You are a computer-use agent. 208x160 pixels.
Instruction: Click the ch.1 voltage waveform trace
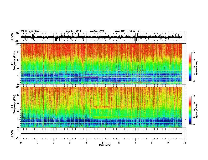pos(101,37)
